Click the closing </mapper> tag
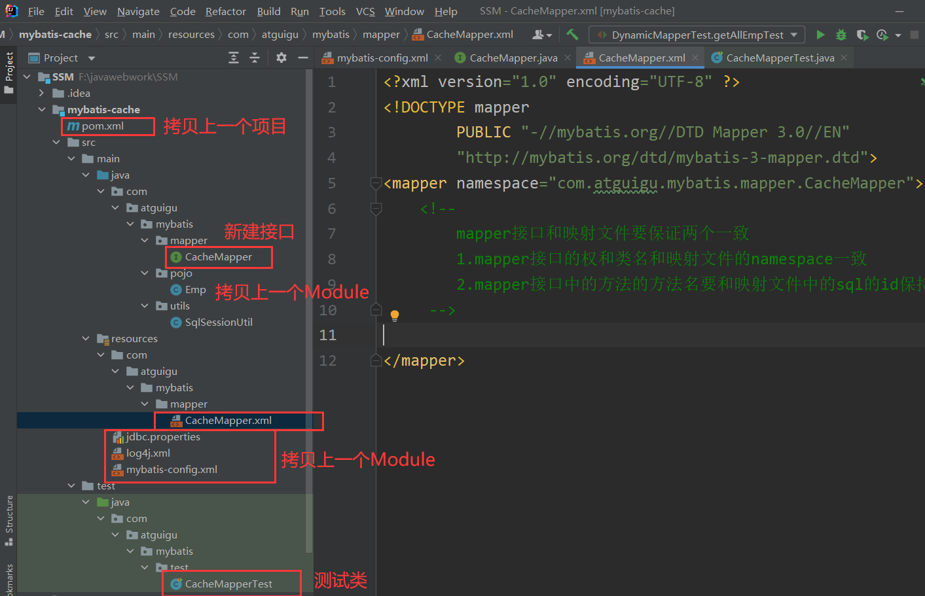Viewport: 925px width, 596px height. click(x=424, y=360)
